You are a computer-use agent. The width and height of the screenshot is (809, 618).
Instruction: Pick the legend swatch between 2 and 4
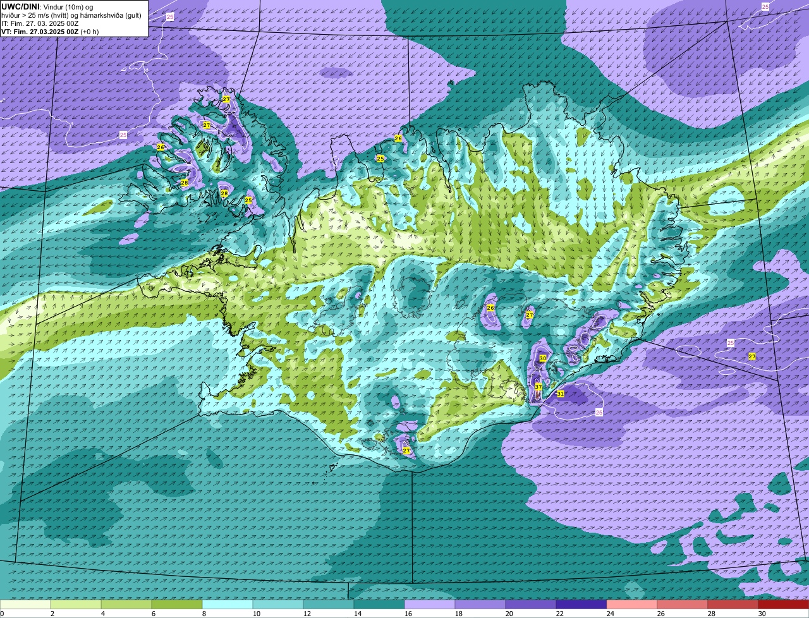click(x=76, y=604)
